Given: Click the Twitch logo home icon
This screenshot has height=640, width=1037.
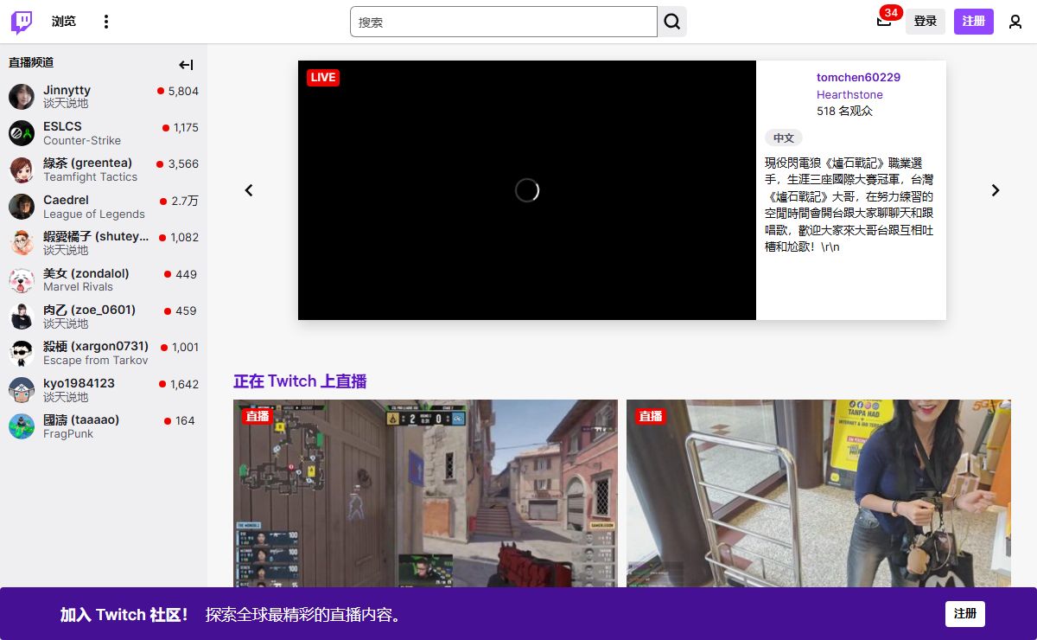Looking at the screenshot, I should click(22, 22).
